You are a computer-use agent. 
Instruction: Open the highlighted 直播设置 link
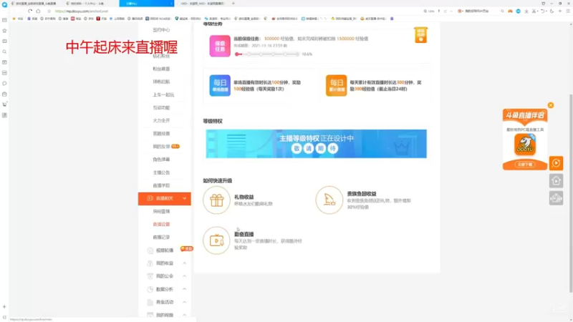[161, 224]
